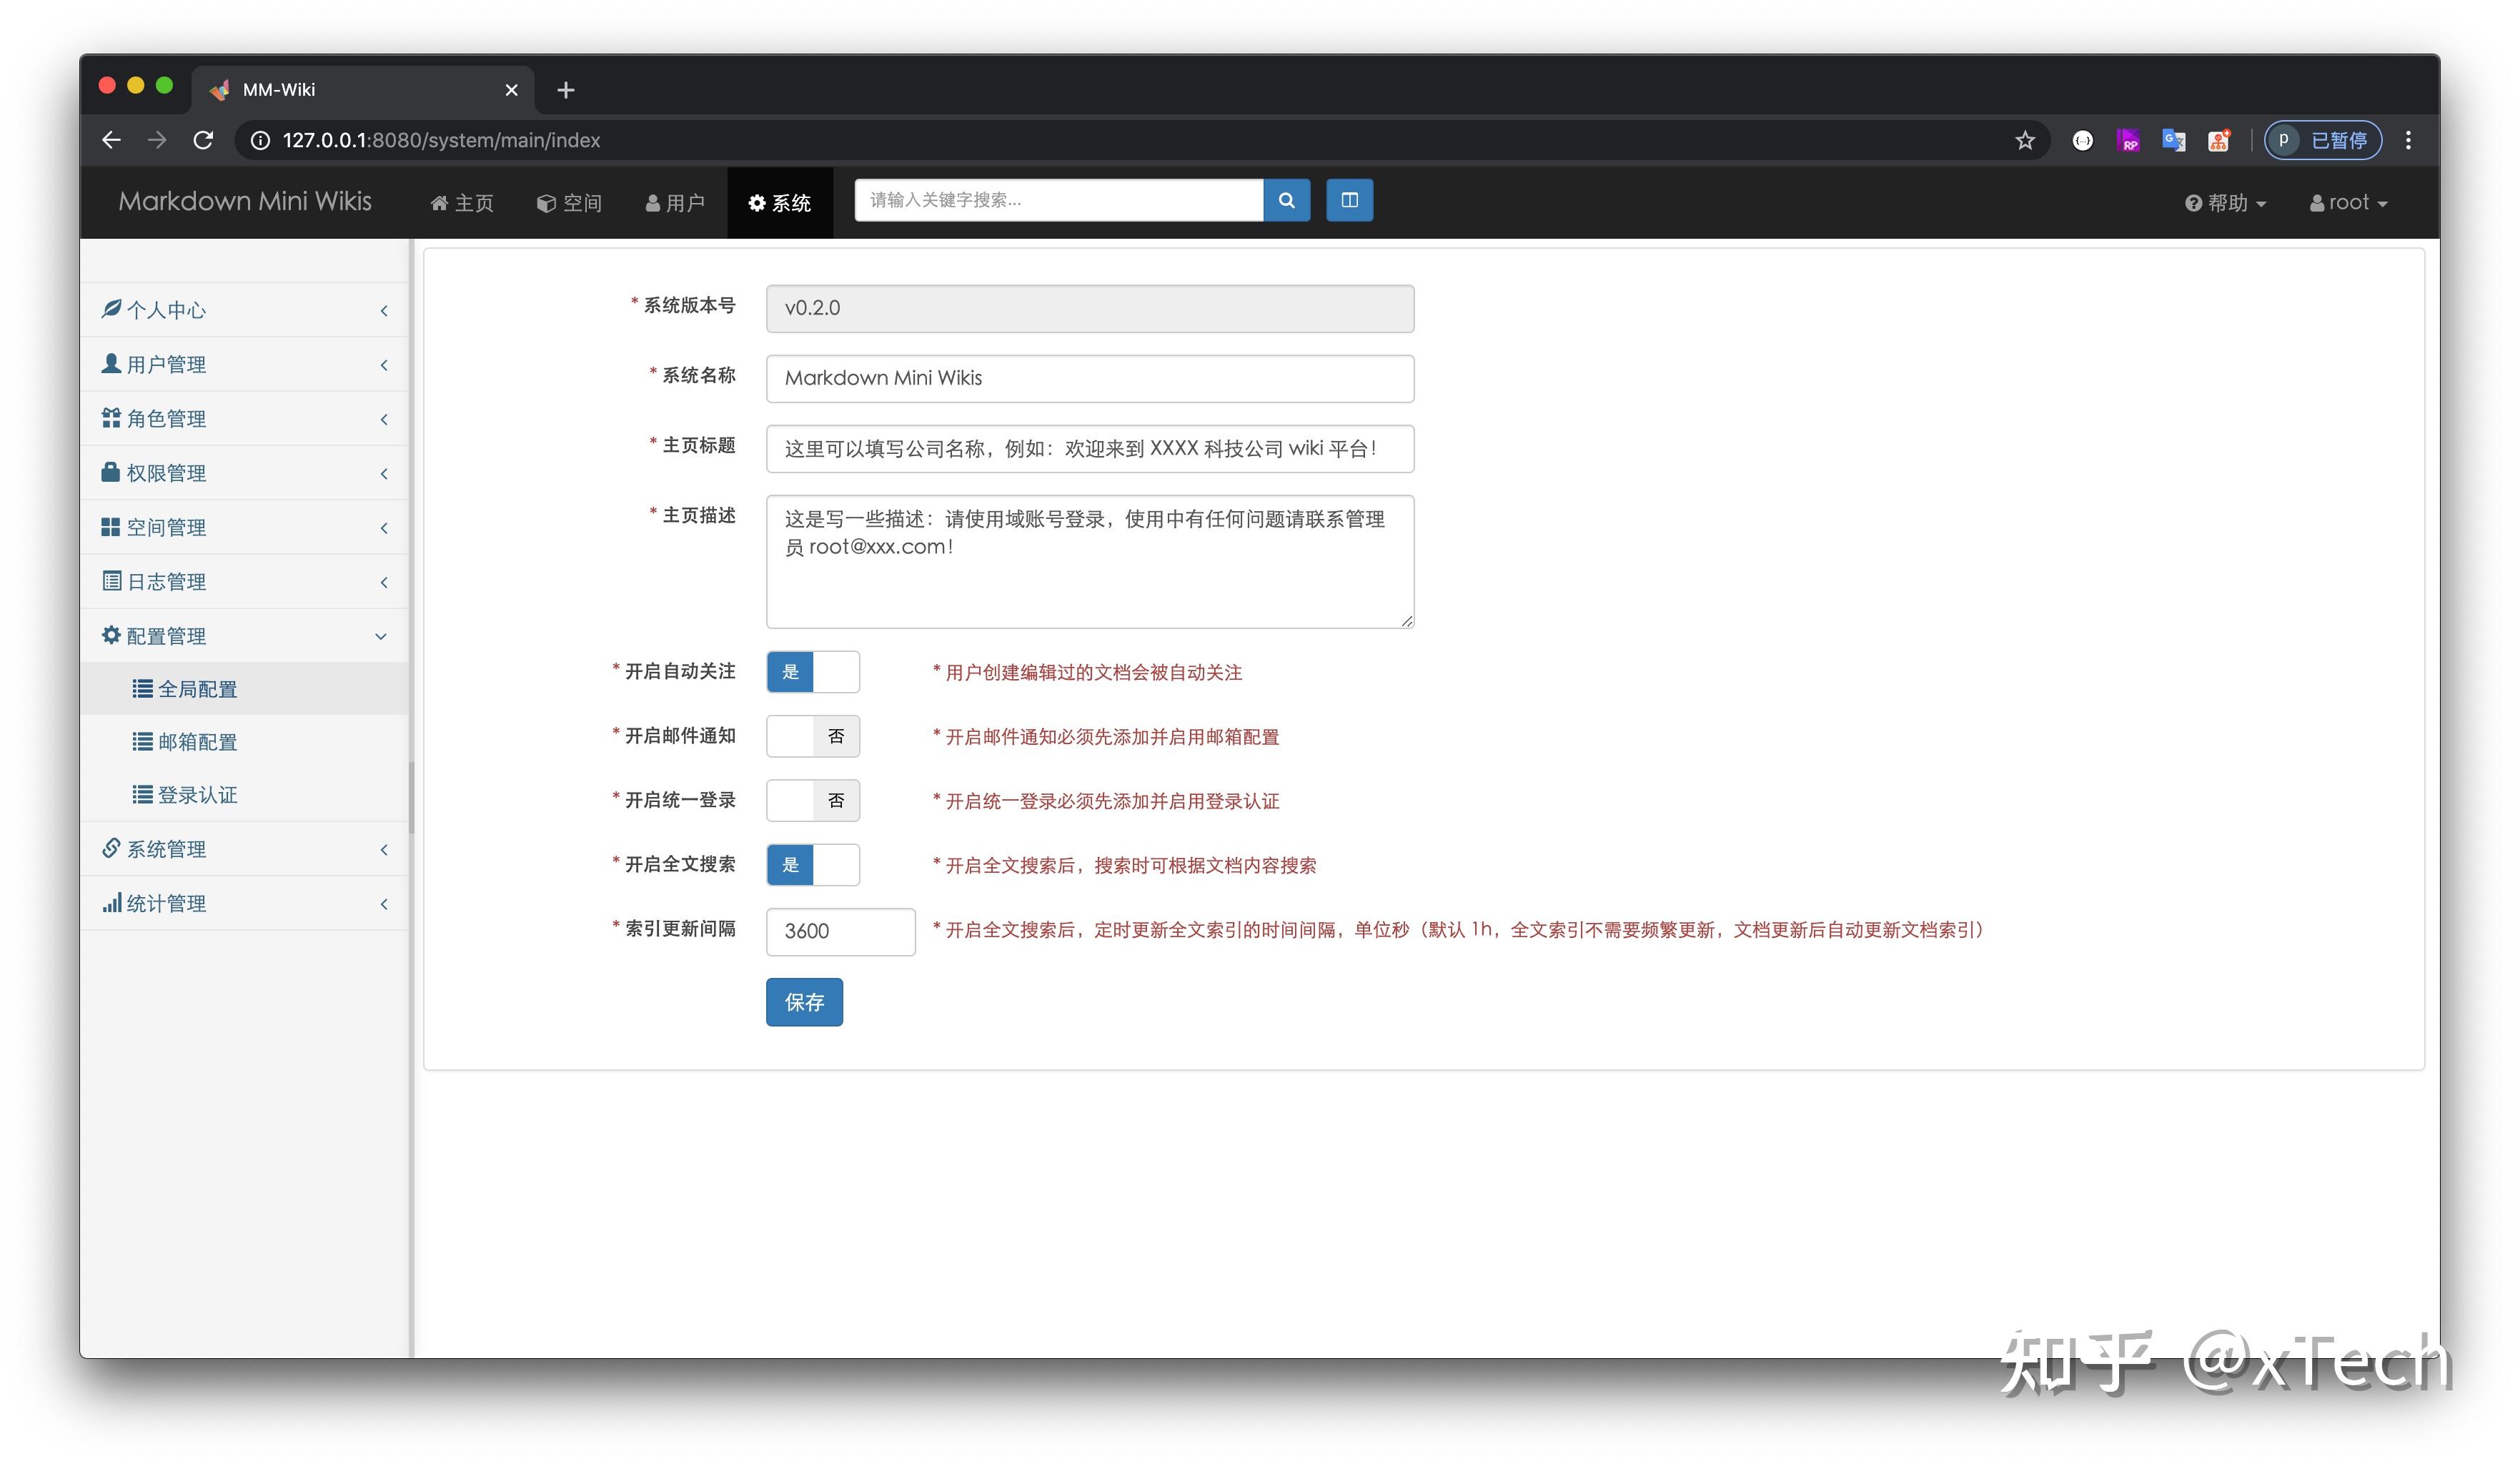Viewport: 2520px width, 1464px height.
Task: Open the root user dropdown menu
Action: [x=2348, y=202]
